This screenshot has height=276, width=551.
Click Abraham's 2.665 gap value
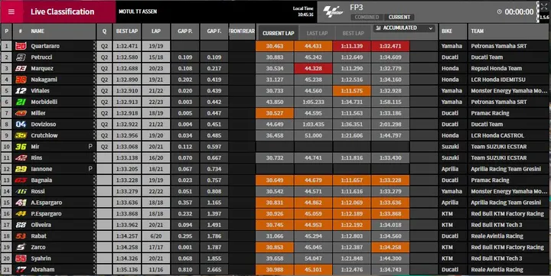[x=214, y=270]
